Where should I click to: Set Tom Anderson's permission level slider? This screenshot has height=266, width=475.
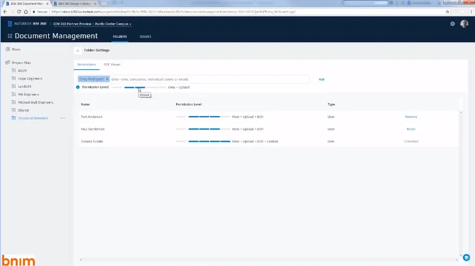pyautogui.click(x=203, y=117)
